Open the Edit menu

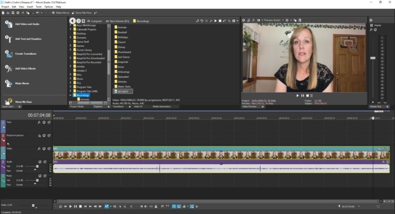[x=14, y=7]
